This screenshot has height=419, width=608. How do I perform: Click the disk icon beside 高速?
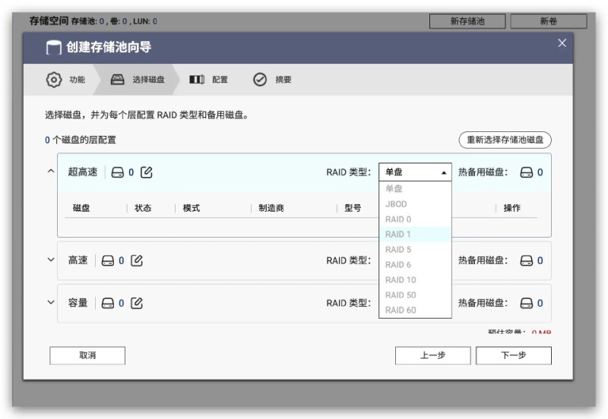(107, 260)
